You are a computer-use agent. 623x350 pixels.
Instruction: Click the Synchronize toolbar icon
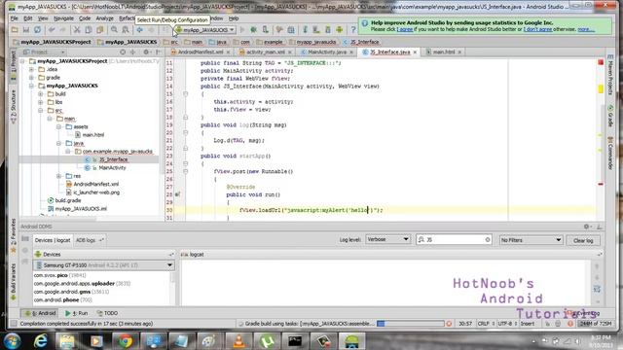click(x=37, y=30)
